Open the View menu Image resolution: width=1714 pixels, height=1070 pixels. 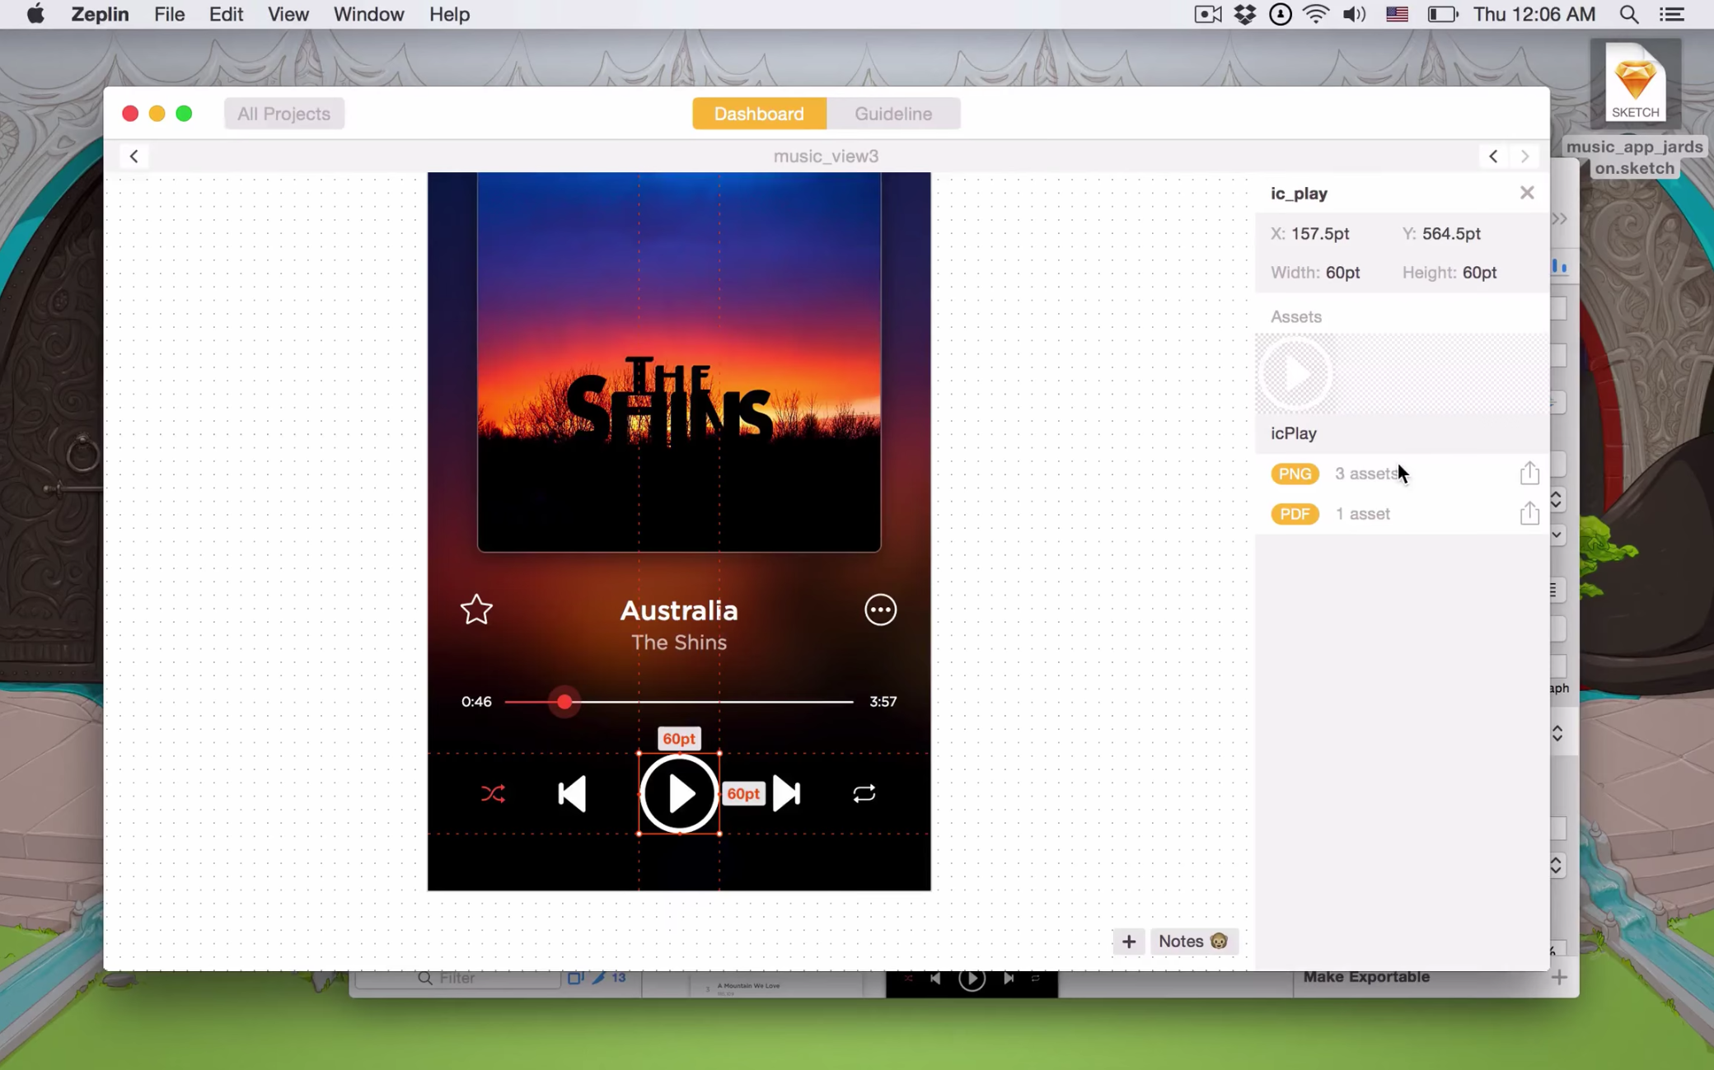point(288,14)
